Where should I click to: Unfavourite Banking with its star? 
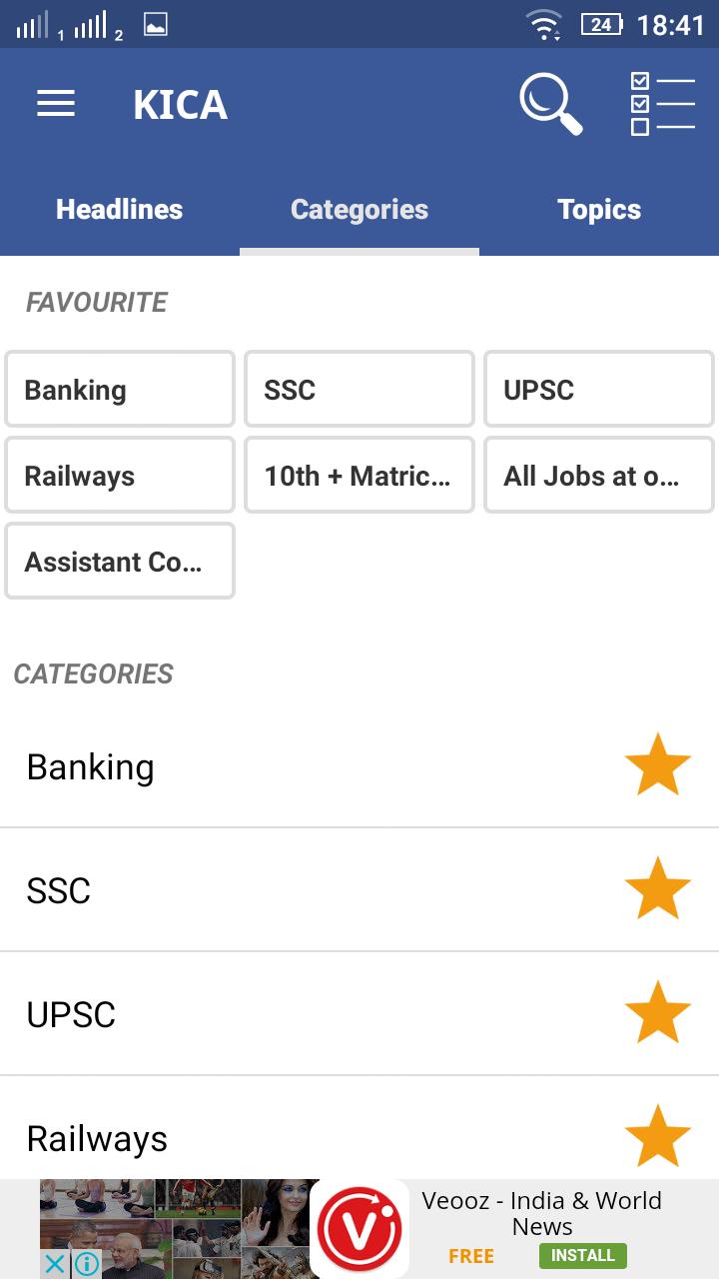(657, 765)
